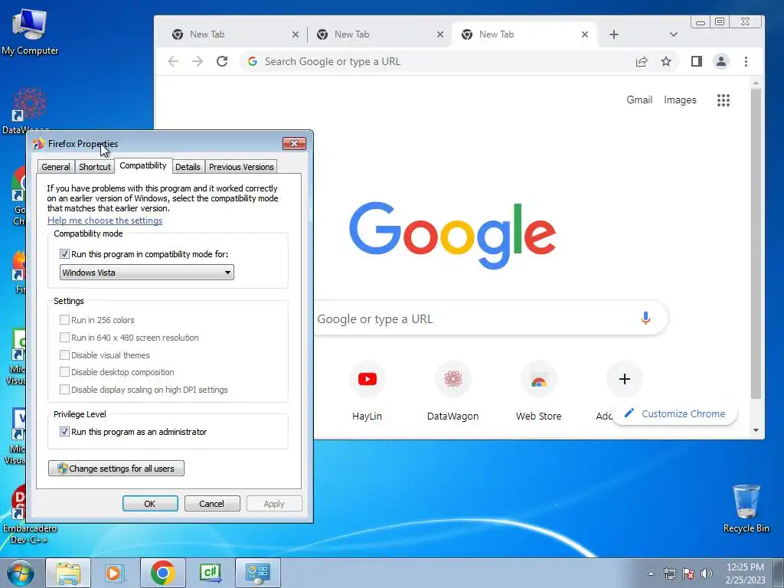The height and width of the screenshot is (588, 784).
Task: Open Windows Vista compatibility dropdown
Action: [x=146, y=273]
